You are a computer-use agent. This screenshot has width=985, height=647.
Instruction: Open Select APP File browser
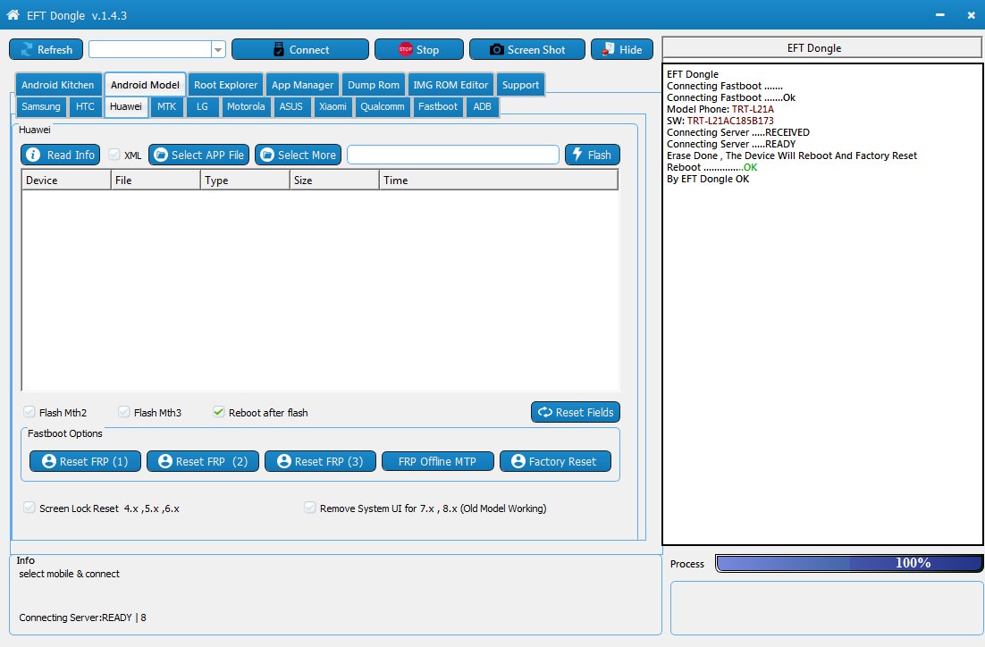(198, 155)
